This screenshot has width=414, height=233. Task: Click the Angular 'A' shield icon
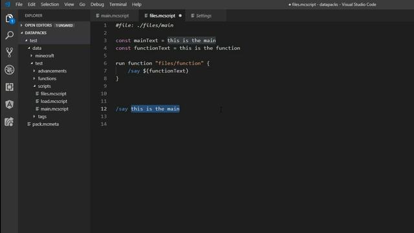click(9, 104)
